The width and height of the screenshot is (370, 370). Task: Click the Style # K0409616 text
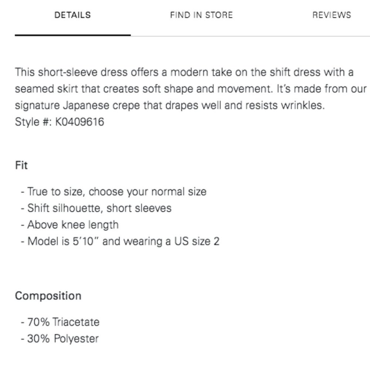[x=60, y=122]
